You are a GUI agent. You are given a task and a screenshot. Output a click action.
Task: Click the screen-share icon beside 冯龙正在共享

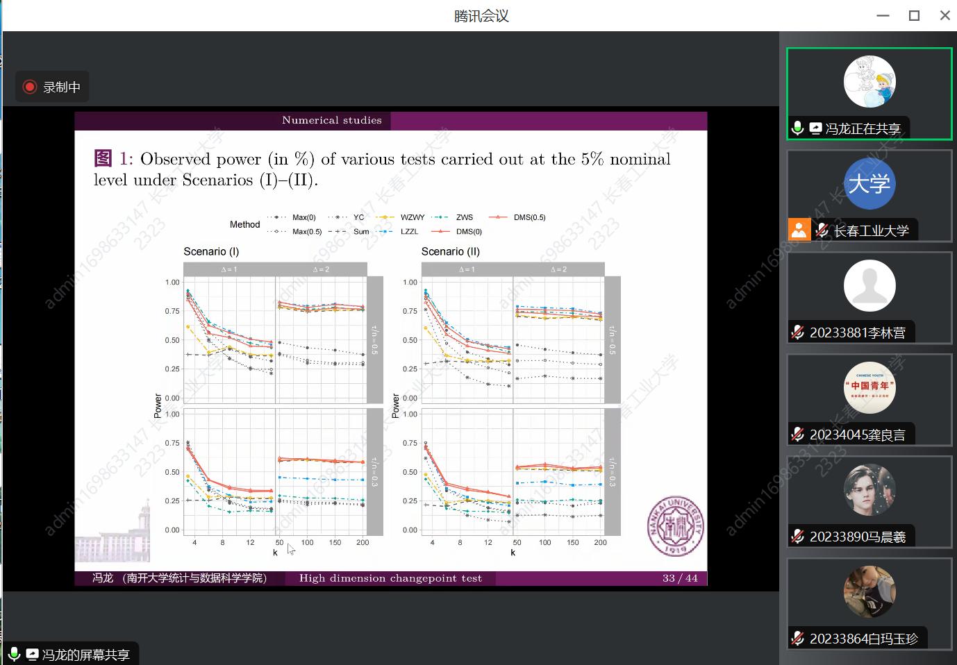pyautogui.click(x=815, y=128)
